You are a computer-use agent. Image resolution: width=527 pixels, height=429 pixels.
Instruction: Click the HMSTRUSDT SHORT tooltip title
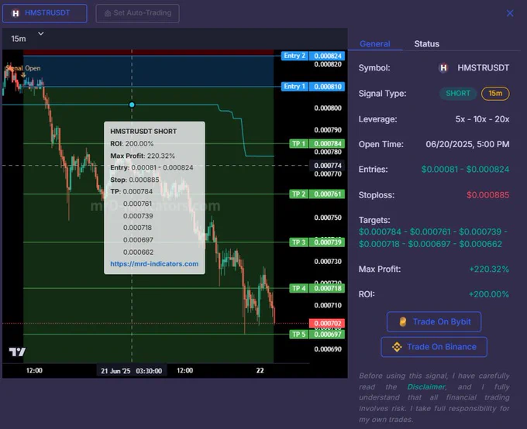(143, 132)
